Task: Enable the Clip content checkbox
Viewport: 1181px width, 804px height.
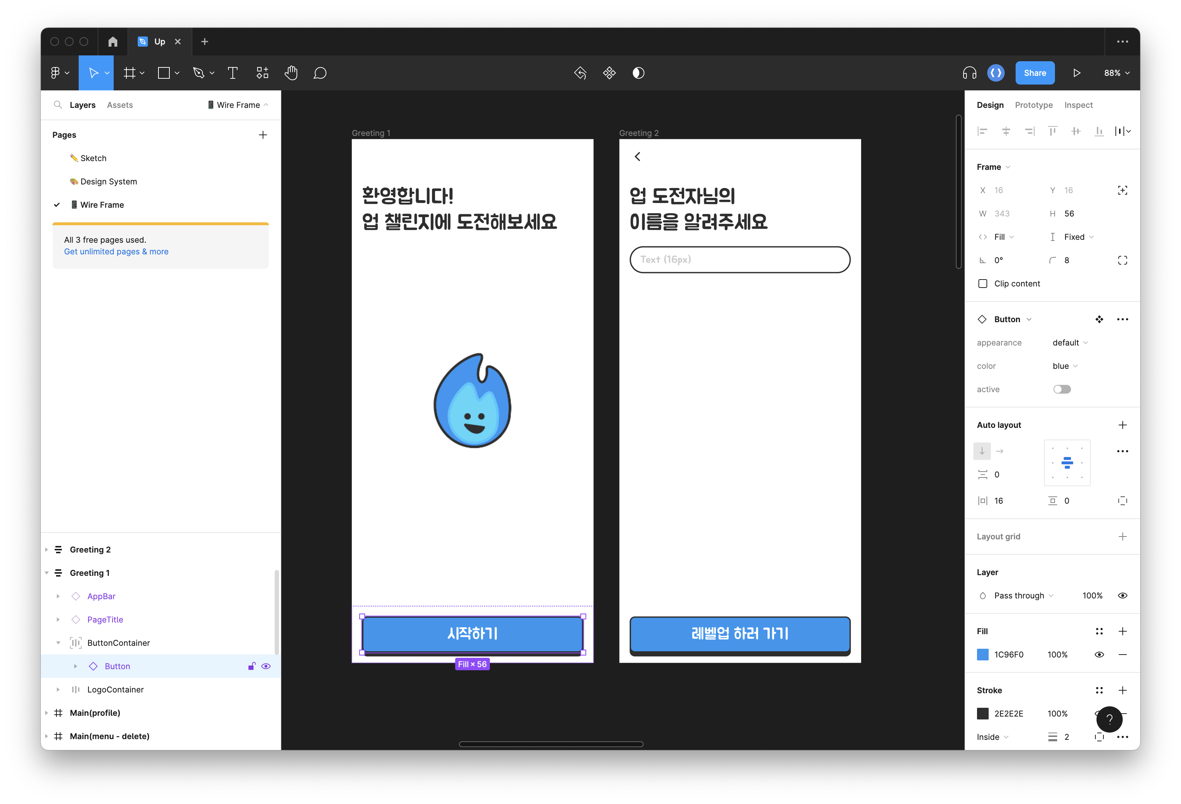Action: (x=982, y=283)
